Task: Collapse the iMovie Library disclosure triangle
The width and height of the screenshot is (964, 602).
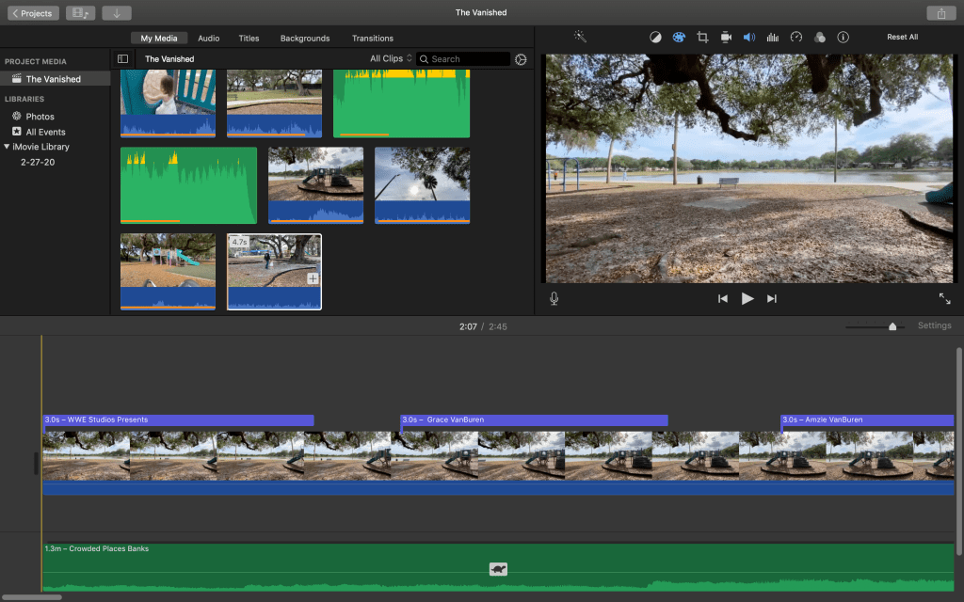Action: click(x=8, y=147)
